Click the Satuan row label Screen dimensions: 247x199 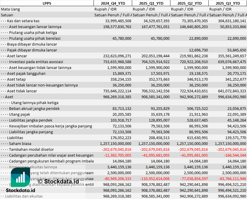7,15
